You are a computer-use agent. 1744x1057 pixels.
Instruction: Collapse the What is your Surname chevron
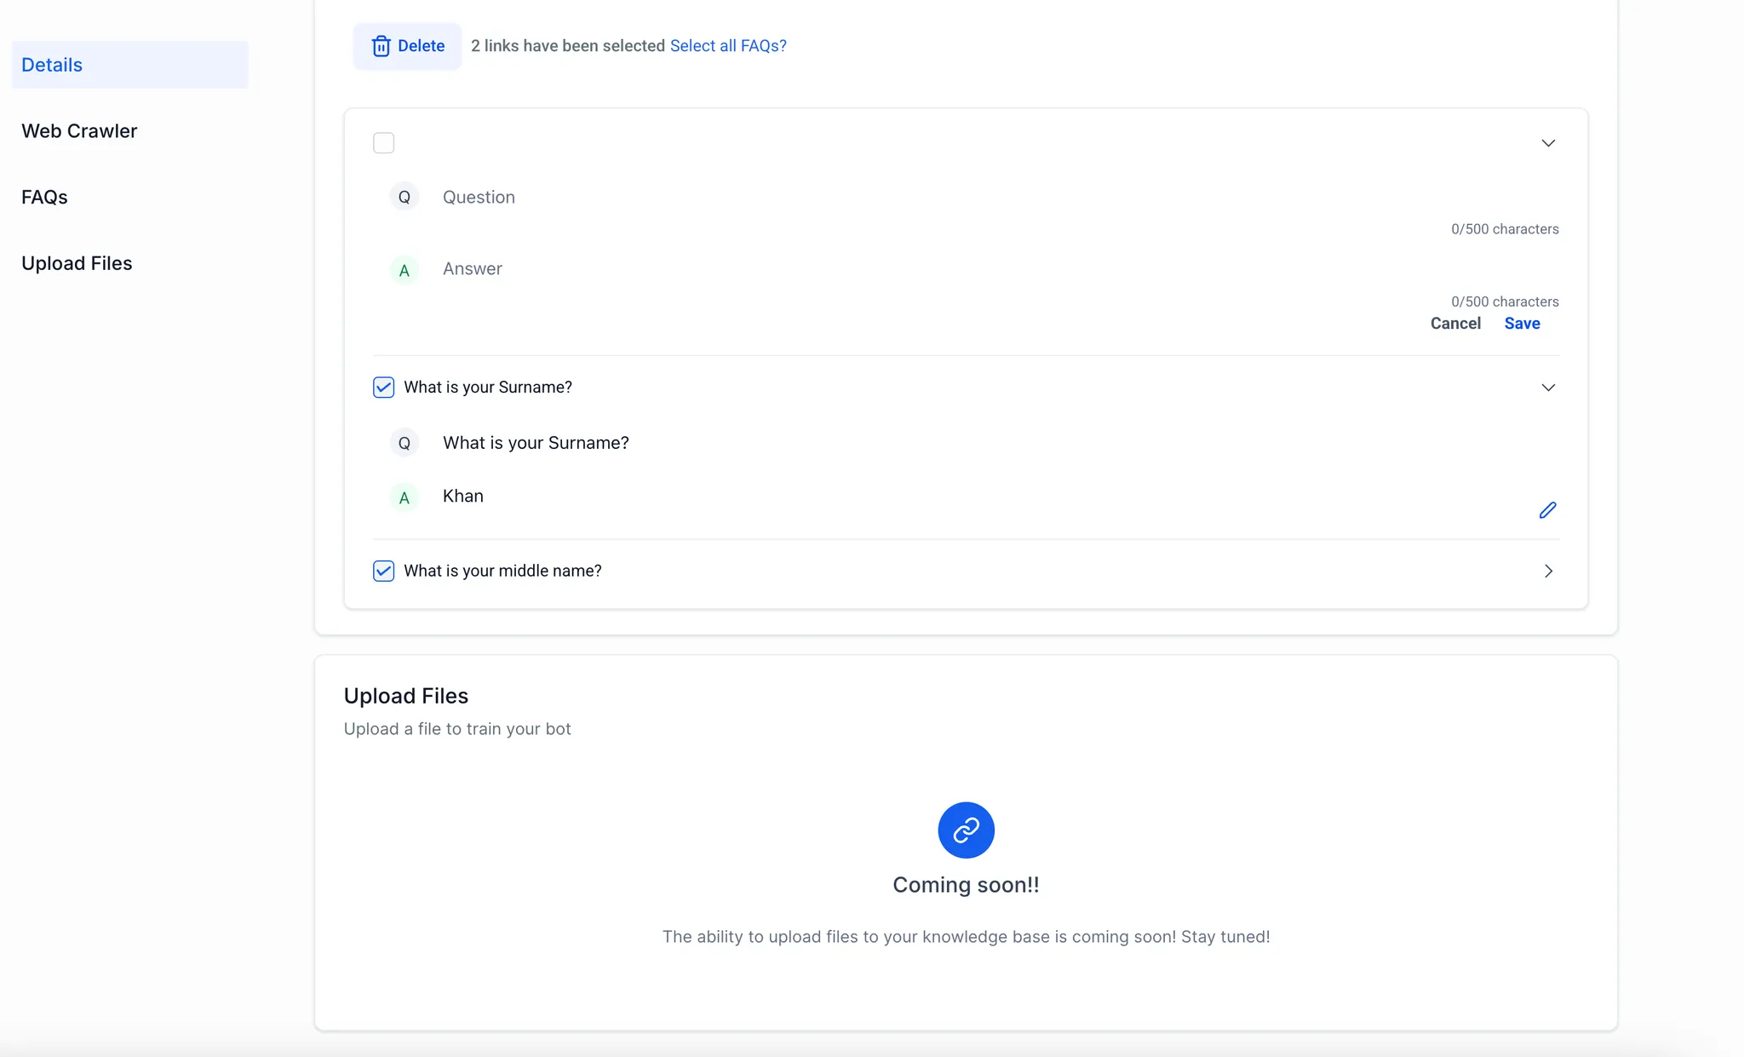click(1547, 388)
